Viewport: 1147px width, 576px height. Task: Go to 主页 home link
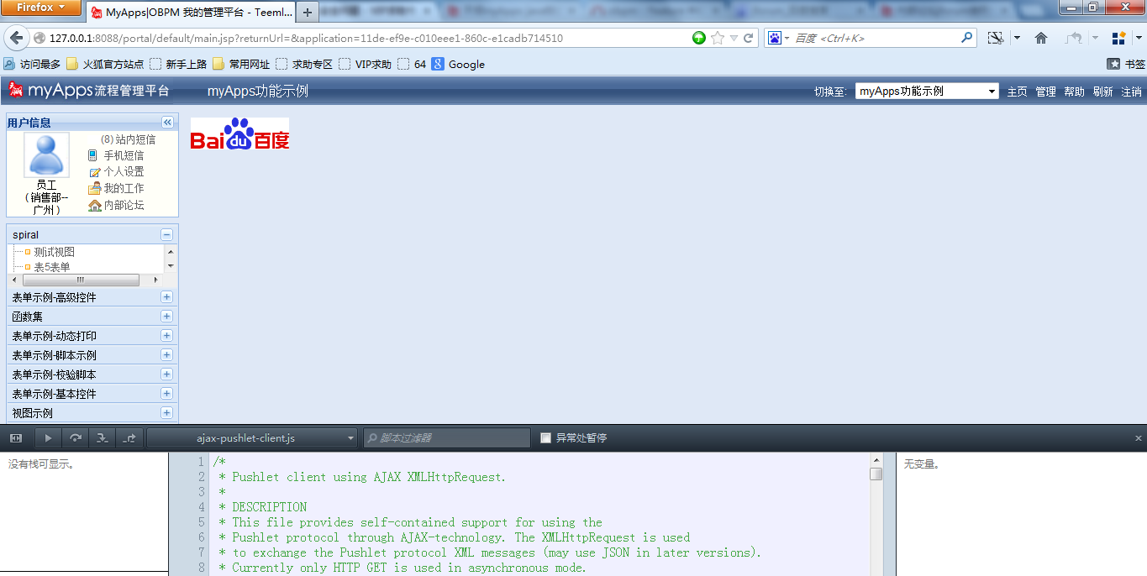click(x=1017, y=92)
